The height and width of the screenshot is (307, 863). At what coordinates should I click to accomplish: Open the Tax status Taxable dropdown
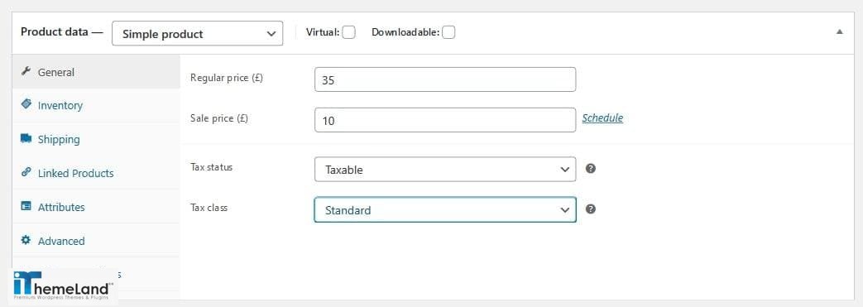pos(445,170)
